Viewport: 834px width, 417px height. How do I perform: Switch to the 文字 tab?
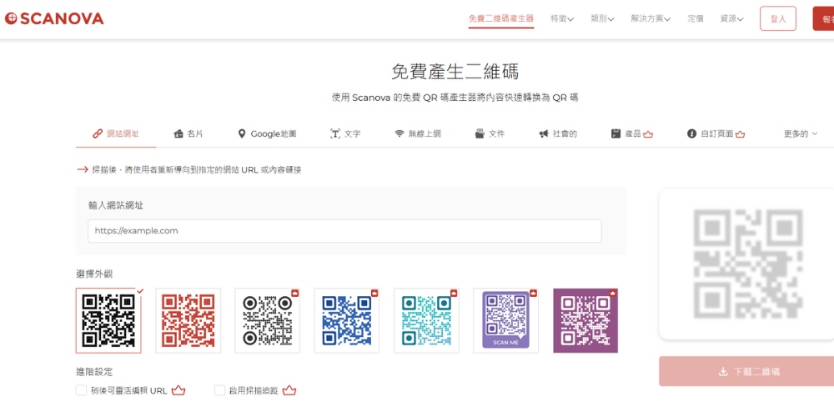[x=345, y=134]
